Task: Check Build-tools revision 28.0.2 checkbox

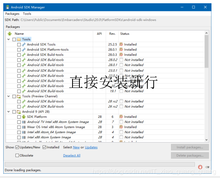Action: [19, 60]
